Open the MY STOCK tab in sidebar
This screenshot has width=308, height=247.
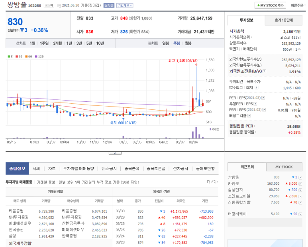pyautogui.click(x=284, y=167)
